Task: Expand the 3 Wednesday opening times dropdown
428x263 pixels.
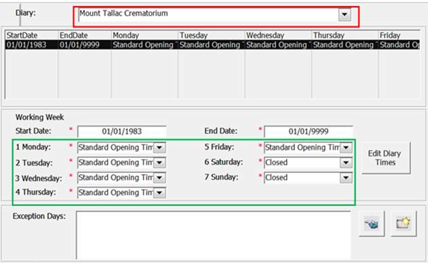Action: coord(159,178)
